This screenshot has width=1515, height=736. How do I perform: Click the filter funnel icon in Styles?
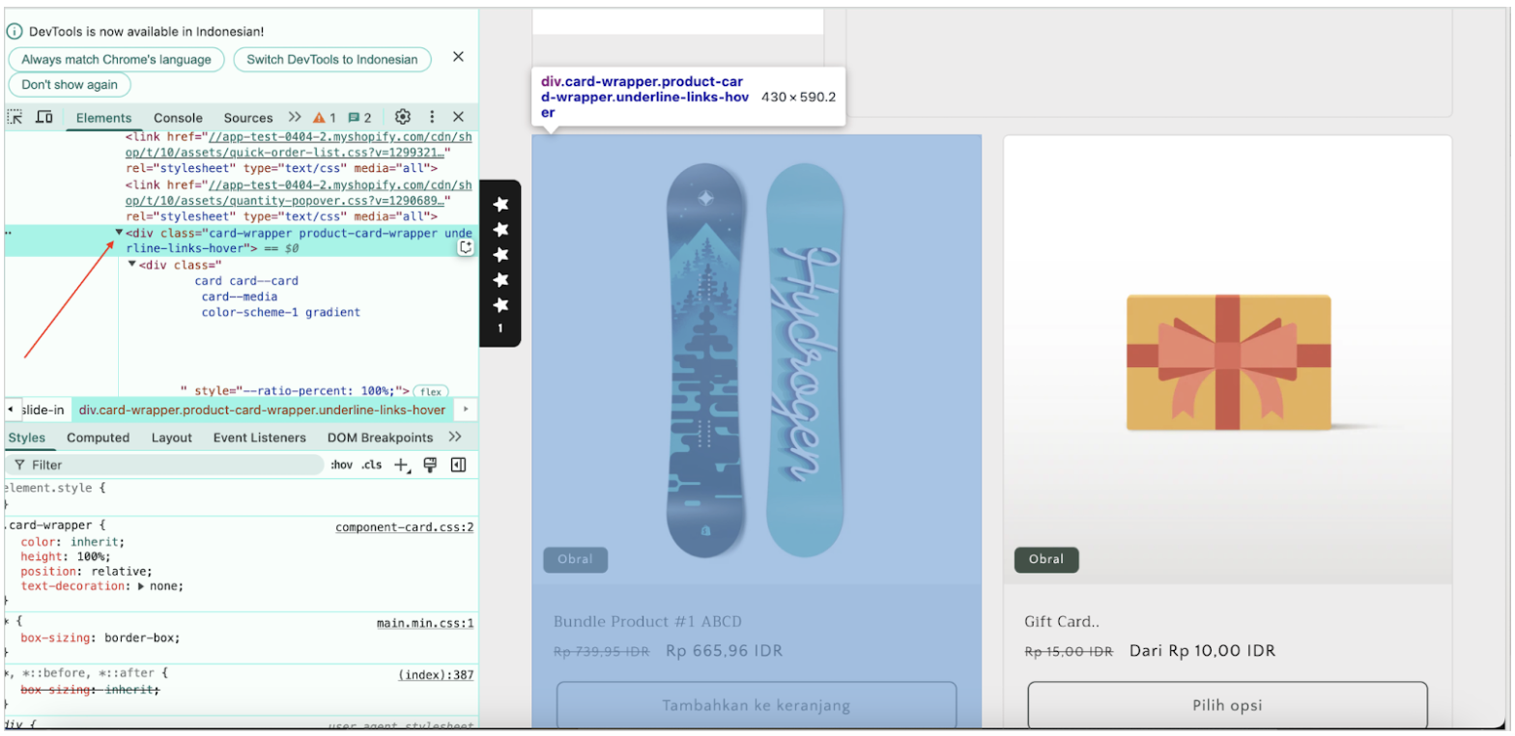19,465
